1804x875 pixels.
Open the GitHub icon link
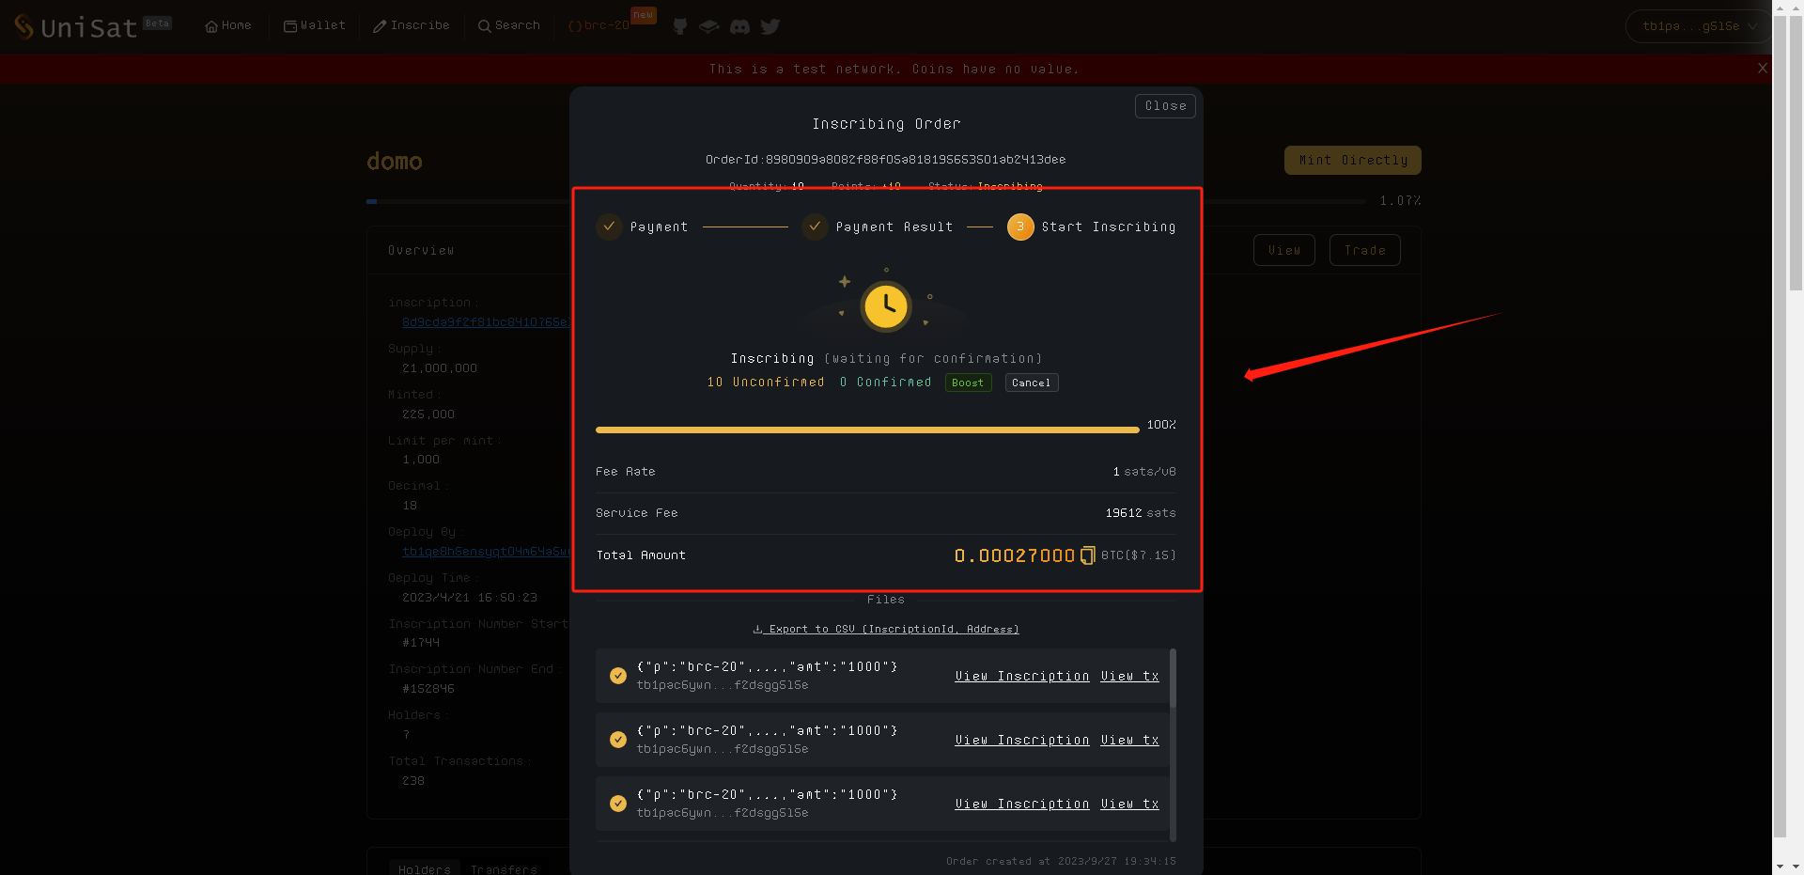tap(680, 26)
